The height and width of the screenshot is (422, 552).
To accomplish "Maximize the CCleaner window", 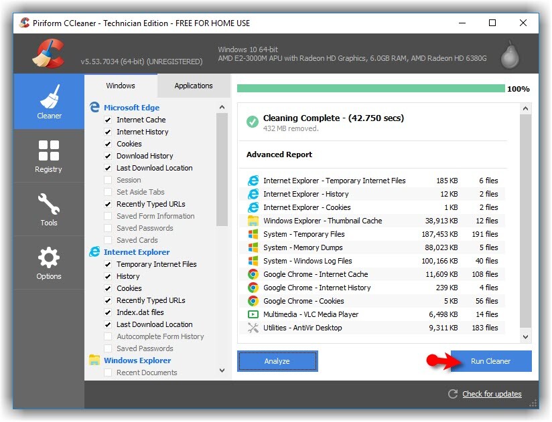I will (492, 23).
